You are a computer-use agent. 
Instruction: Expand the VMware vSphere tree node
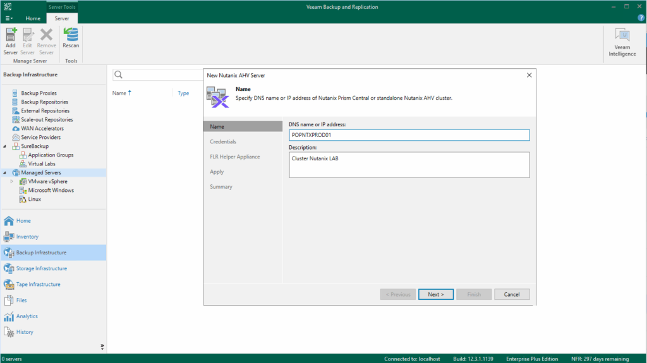point(11,182)
